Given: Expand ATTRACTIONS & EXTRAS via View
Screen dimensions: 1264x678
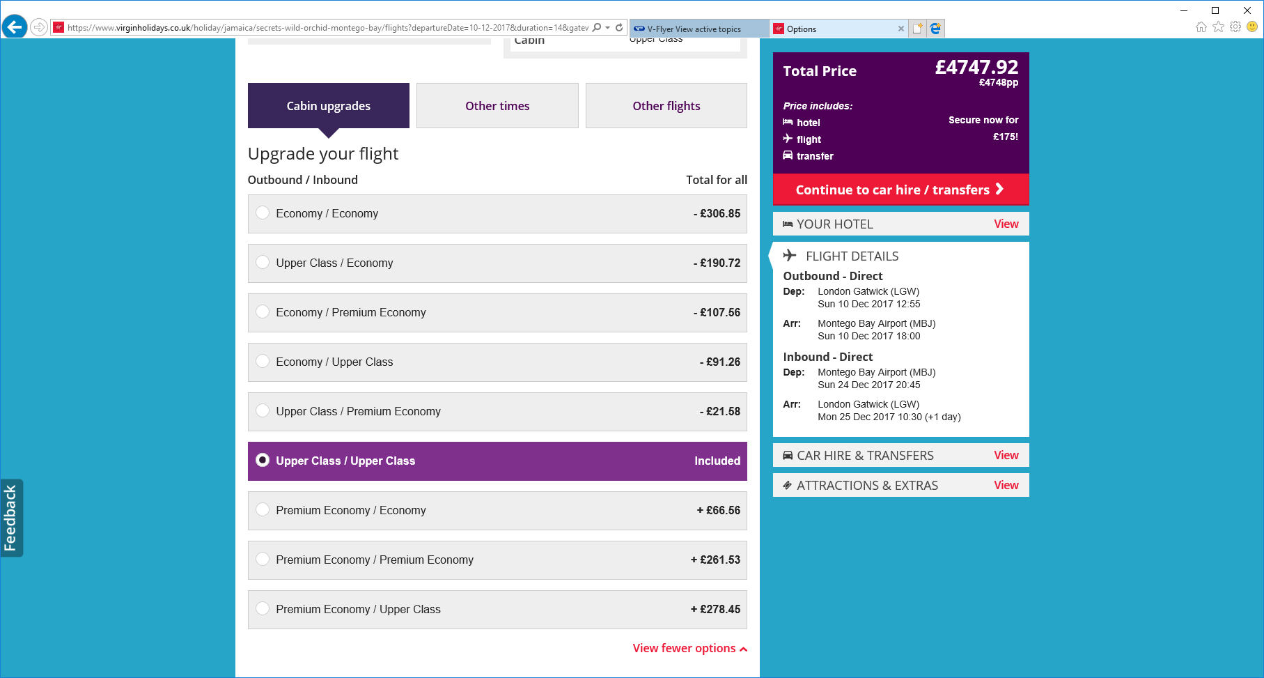Looking at the screenshot, I should pos(1006,486).
